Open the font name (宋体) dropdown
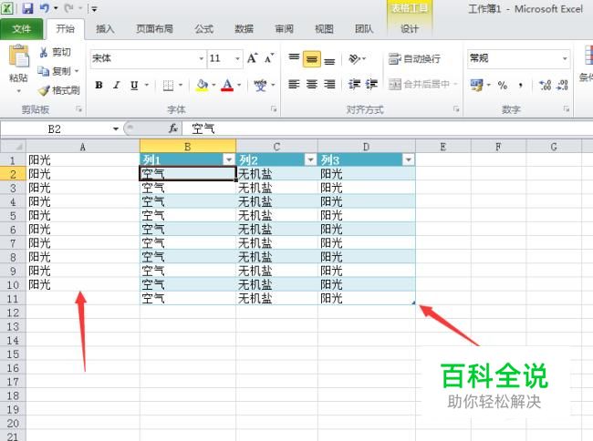 (x=202, y=58)
